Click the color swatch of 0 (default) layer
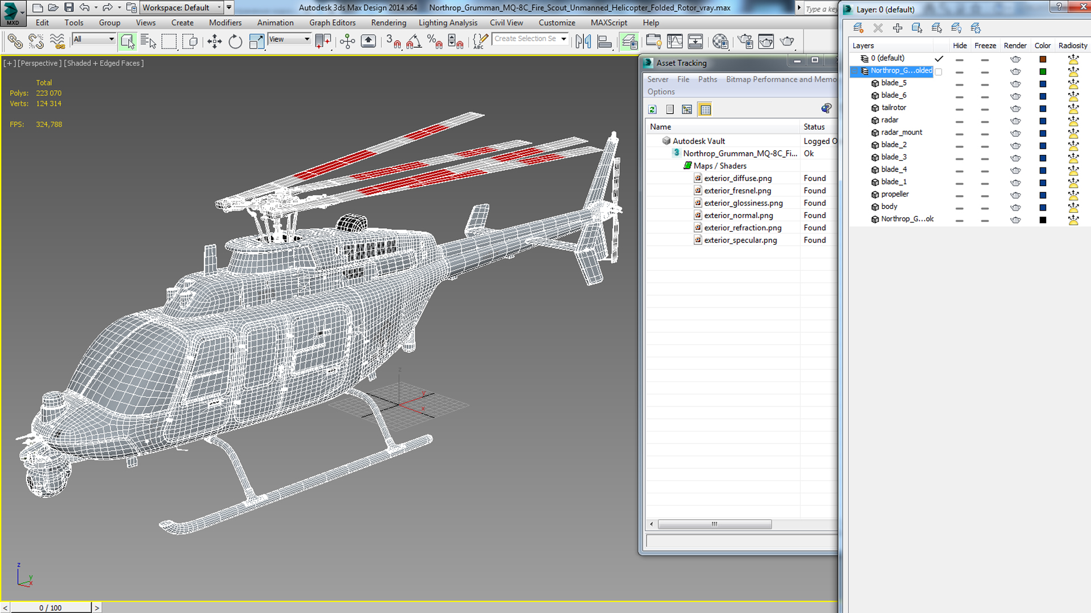The height and width of the screenshot is (613, 1091). (1043, 59)
